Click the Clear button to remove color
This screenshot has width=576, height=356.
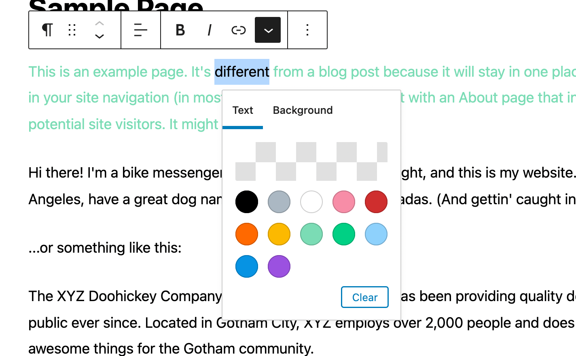coord(364,297)
